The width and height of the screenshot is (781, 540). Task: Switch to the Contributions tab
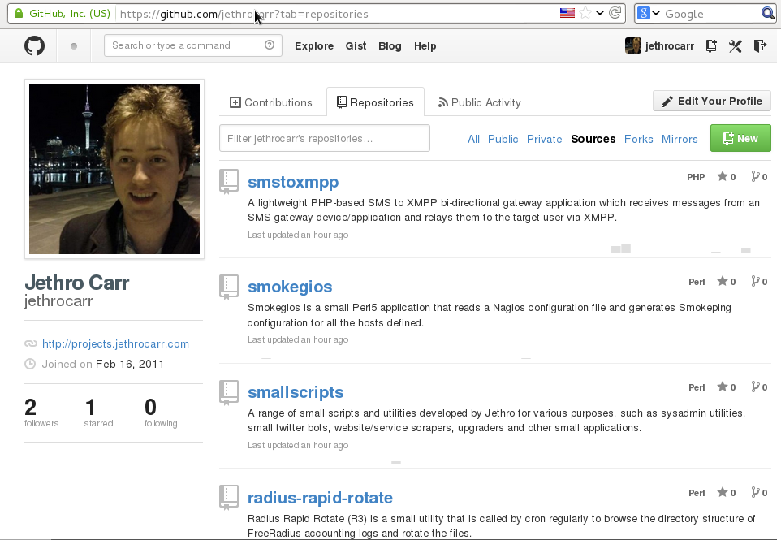click(x=271, y=102)
